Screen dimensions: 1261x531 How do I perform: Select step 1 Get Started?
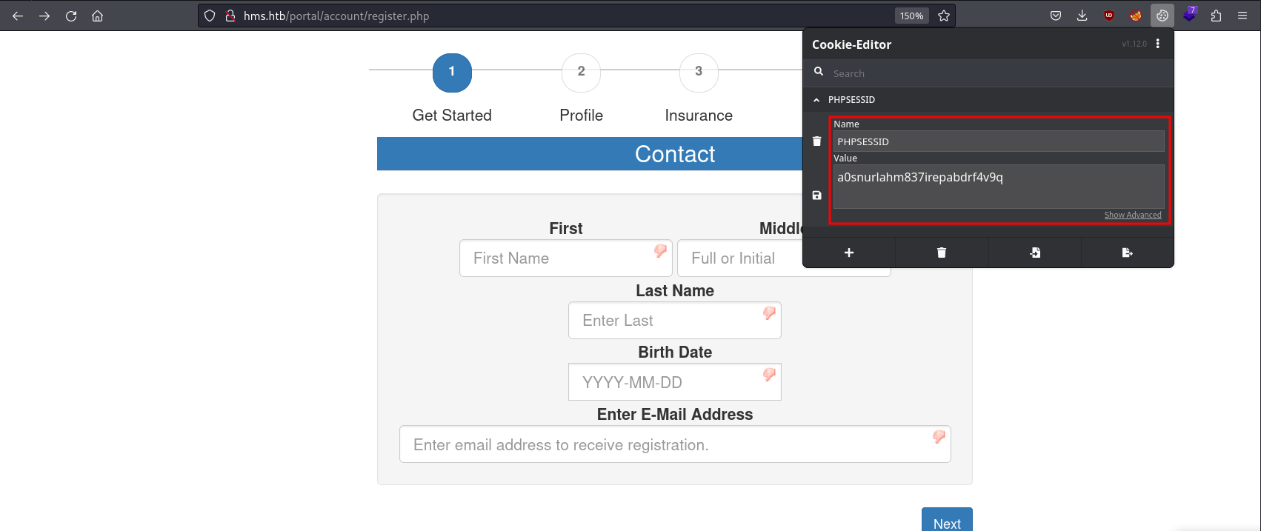coord(452,73)
